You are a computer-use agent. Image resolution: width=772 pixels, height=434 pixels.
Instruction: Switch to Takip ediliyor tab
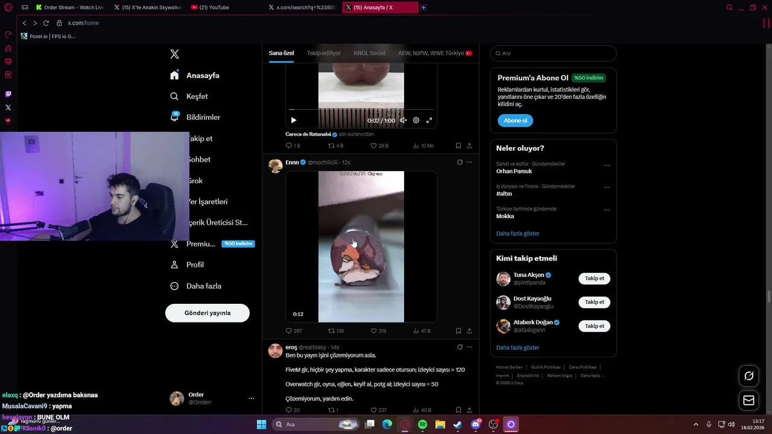click(323, 53)
